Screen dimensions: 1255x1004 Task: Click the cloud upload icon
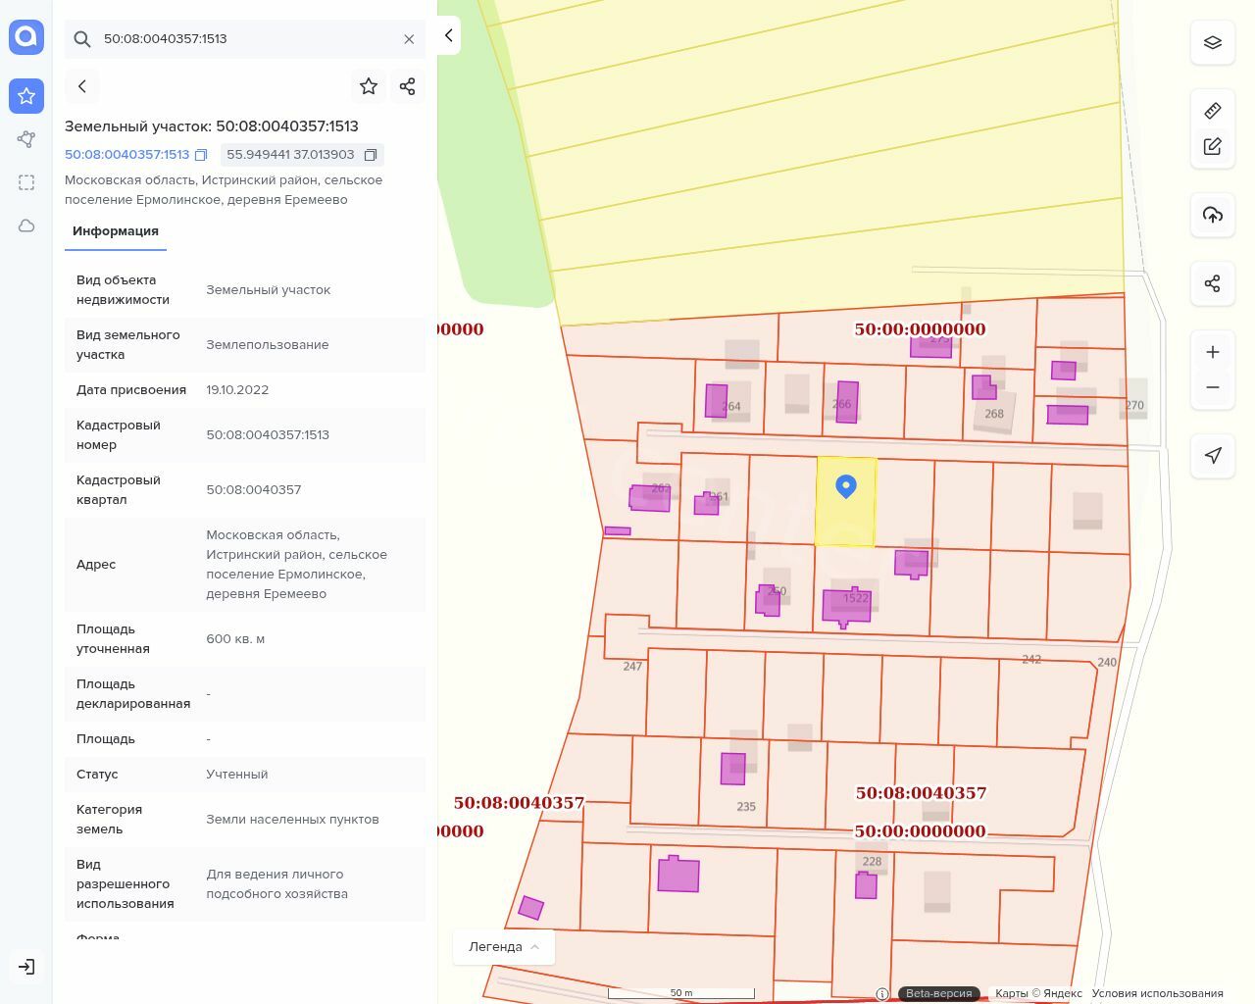pos(1213,215)
